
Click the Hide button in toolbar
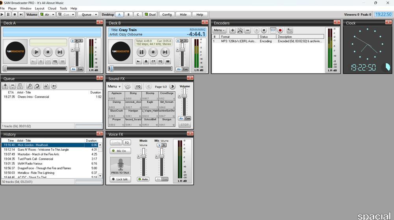coord(183,15)
